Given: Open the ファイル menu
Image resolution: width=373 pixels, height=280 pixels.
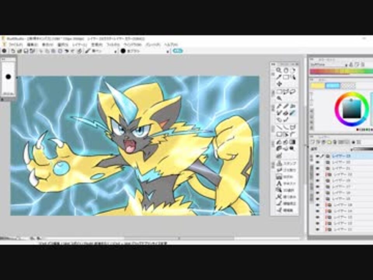Looking at the screenshot, I should point(15,44).
